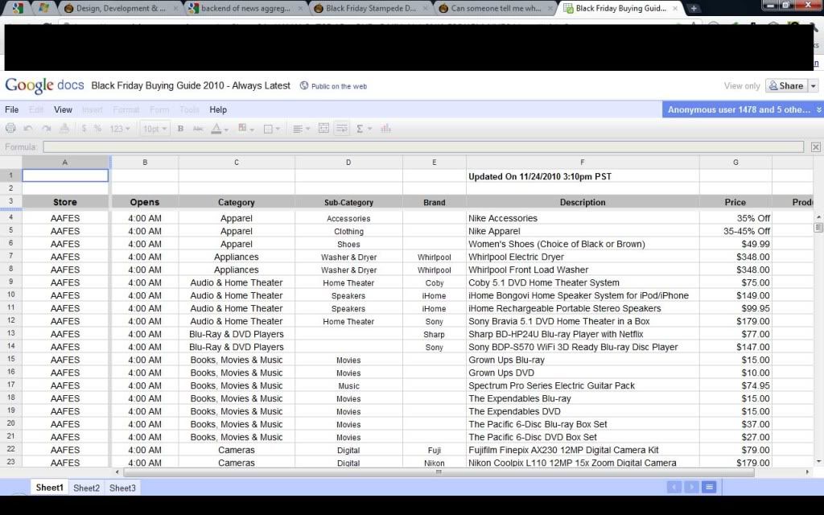
Task: Apply percent number format
Action: point(97,128)
